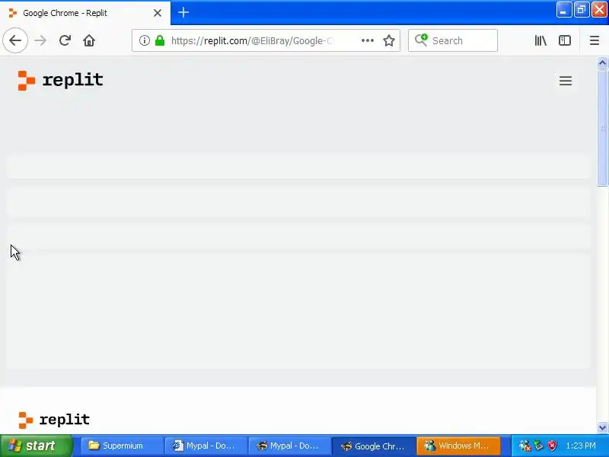Reload the Replit page
The image size is (609, 457).
pyautogui.click(x=65, y=40)
